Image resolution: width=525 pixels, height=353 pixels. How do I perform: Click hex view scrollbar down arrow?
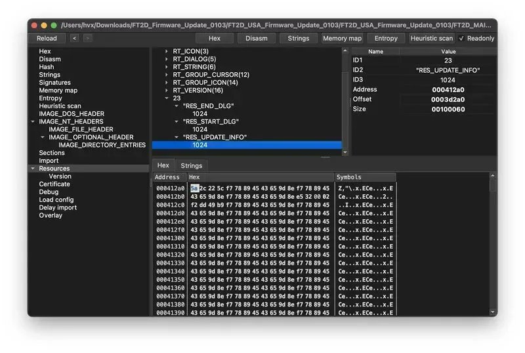click(493, 312)
